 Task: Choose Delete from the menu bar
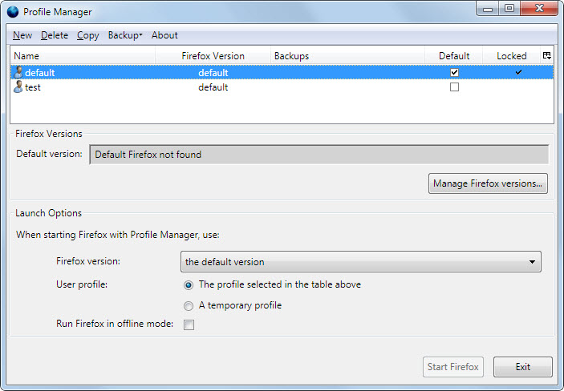55,35
